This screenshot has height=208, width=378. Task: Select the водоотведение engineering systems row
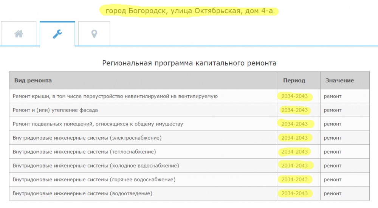(x=82, y=194)
